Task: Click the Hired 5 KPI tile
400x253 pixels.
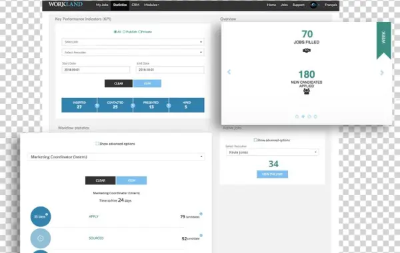Action: 187,105
